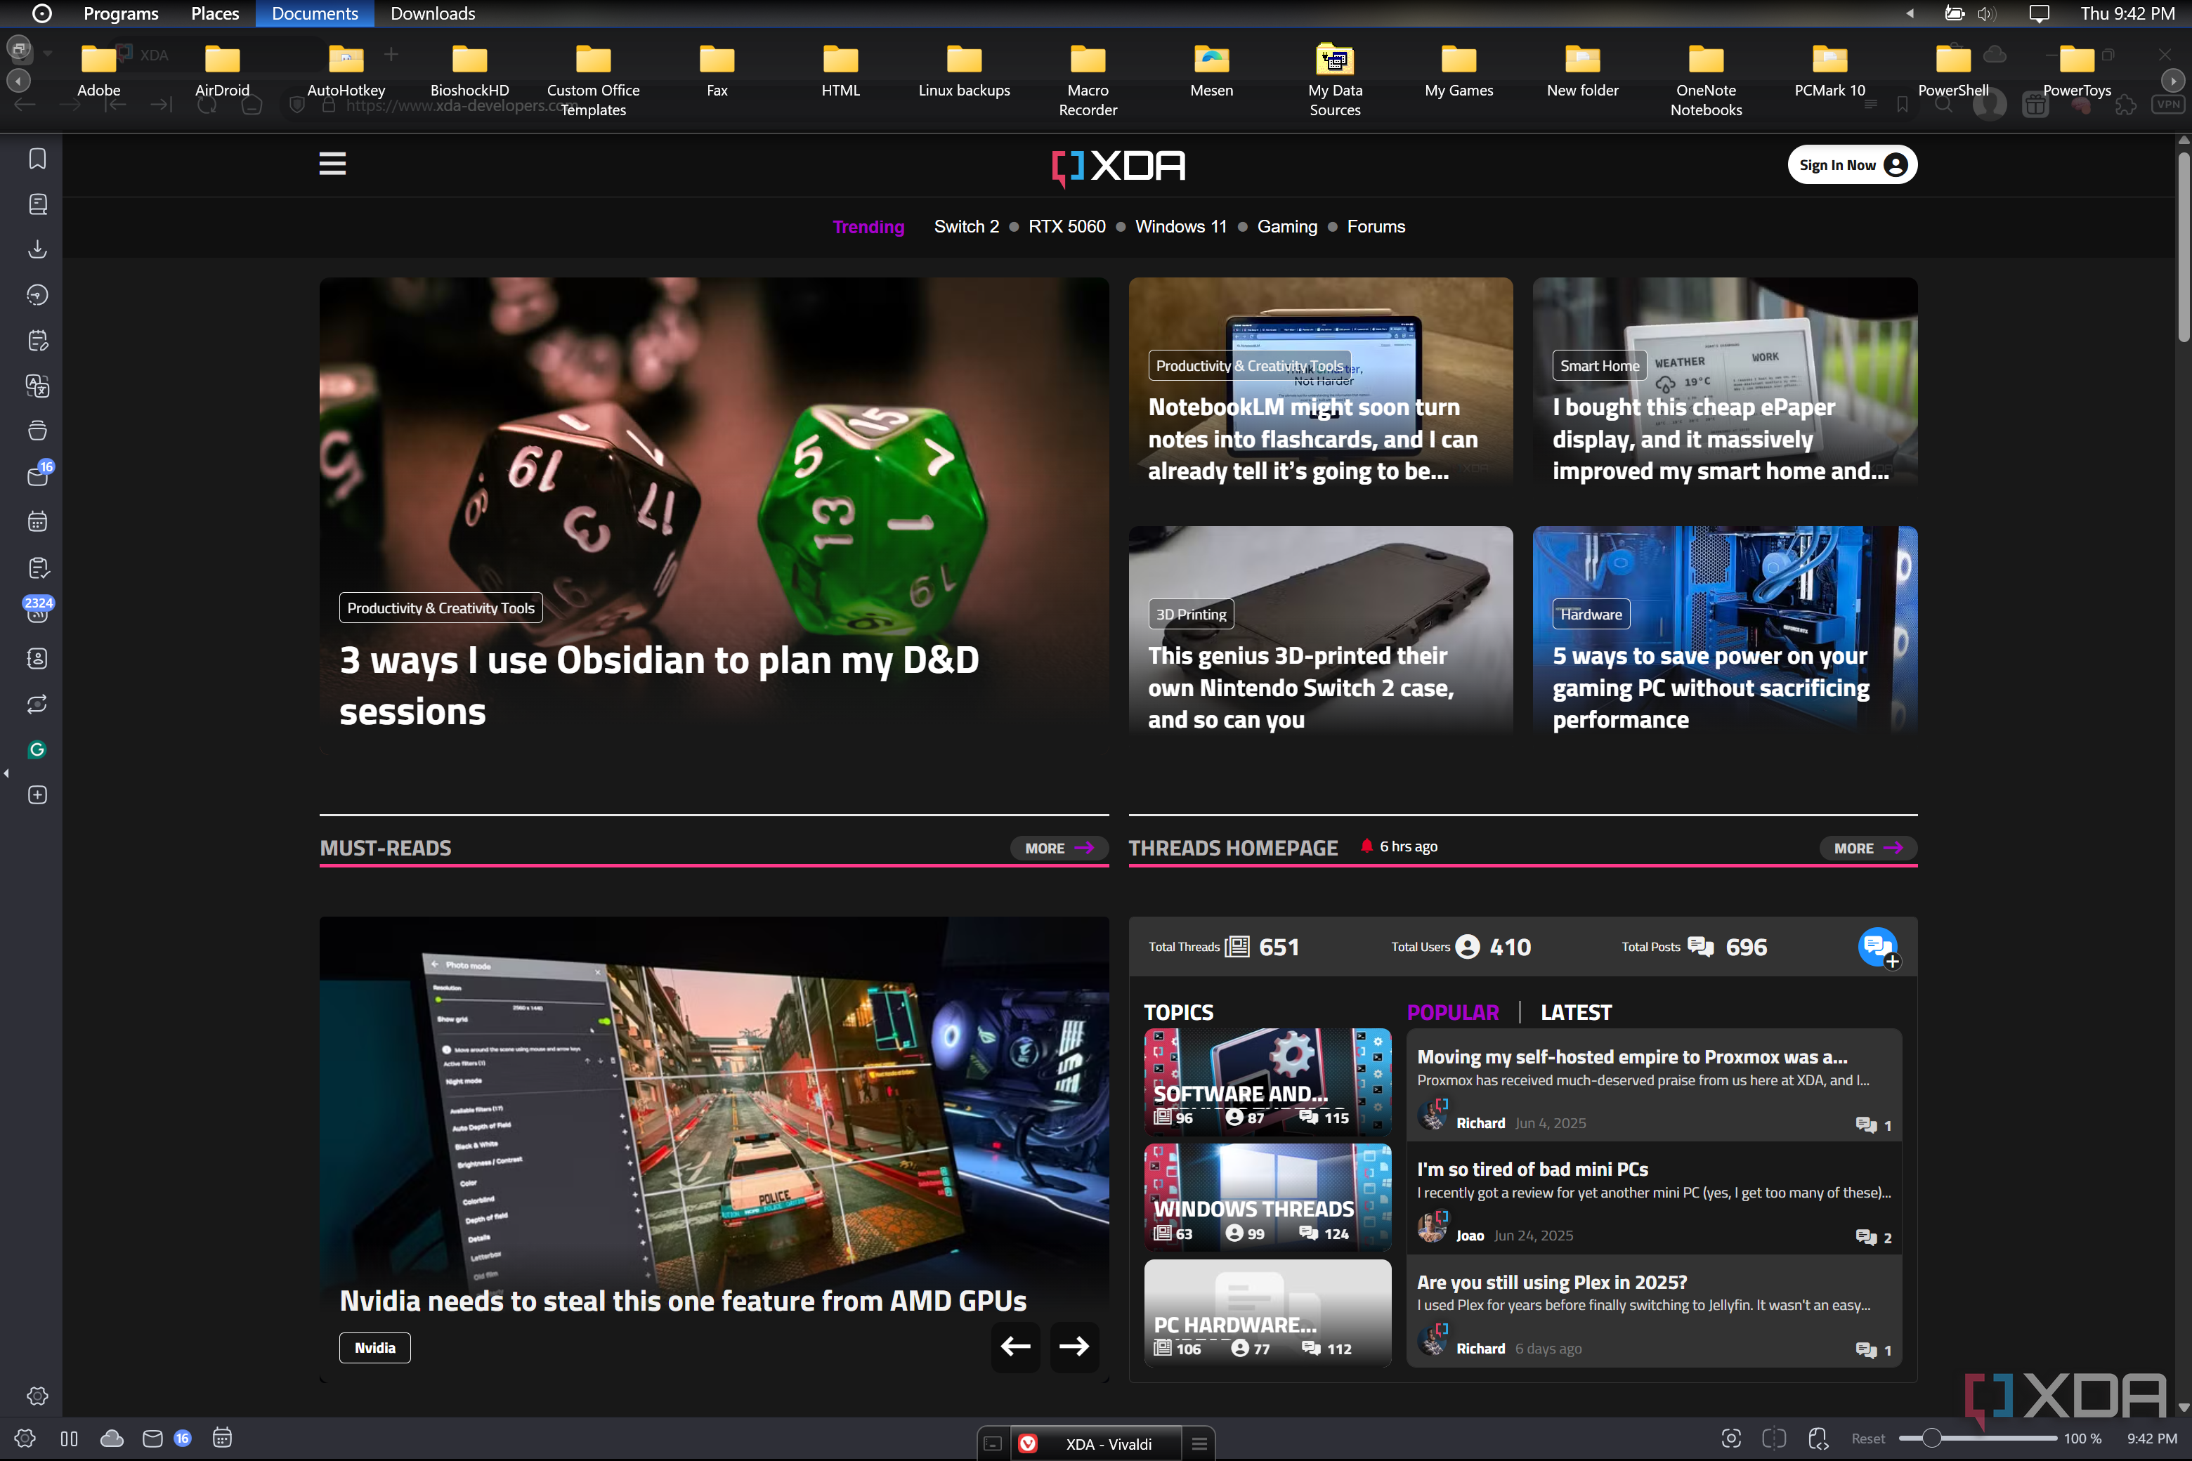The width and height of the screenshot is (2192, 1461).
Task: Open the Reading List panel icon
Action: [37, 204]
